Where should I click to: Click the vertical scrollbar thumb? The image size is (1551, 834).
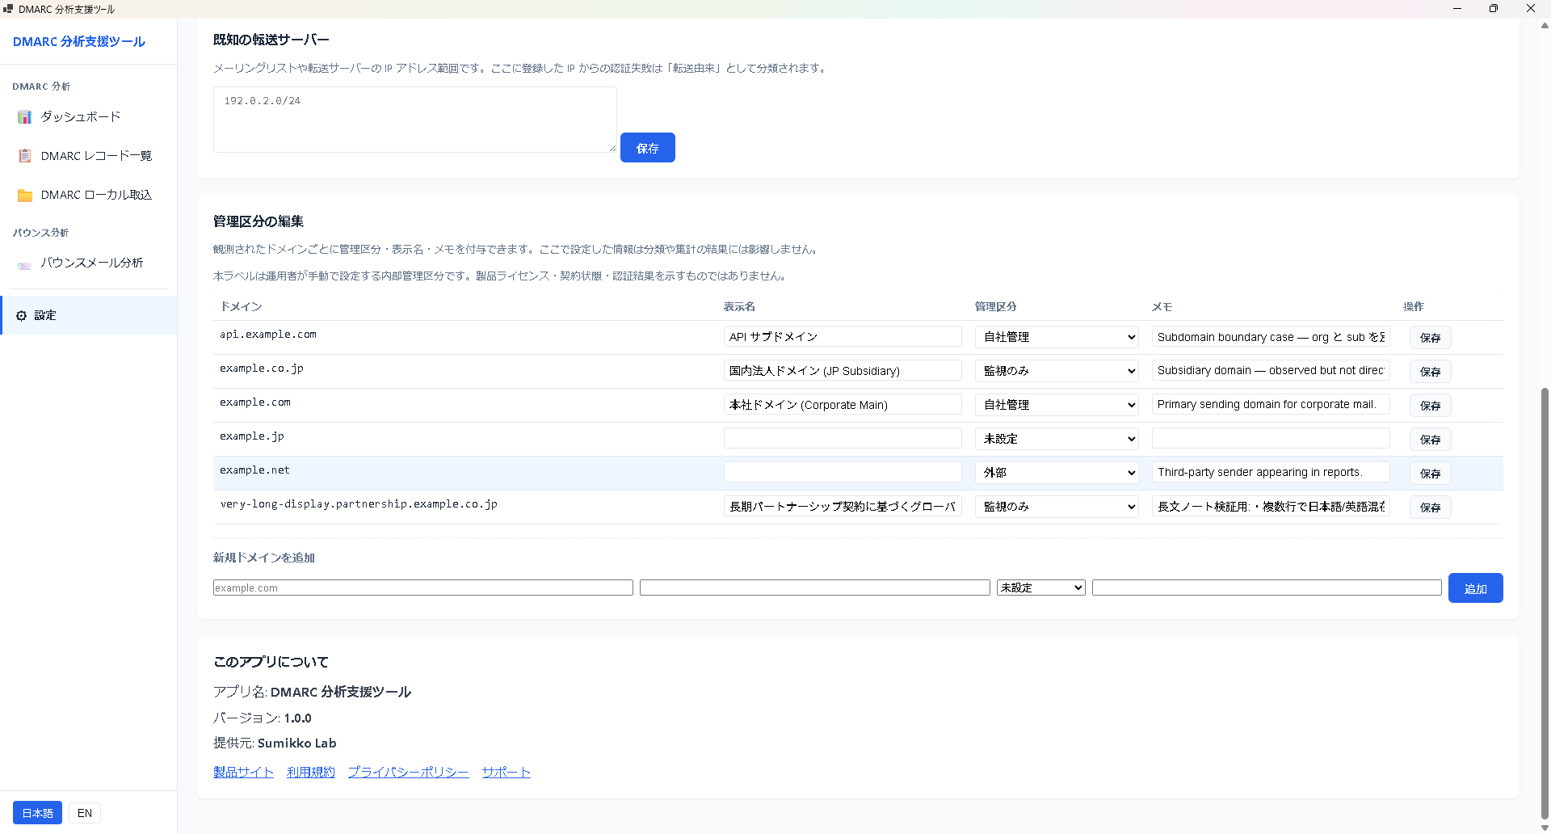[1545, 604]
